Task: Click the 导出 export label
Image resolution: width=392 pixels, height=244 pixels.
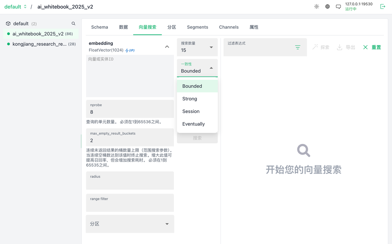Action: pyautogui.click(x=350, y=47)
